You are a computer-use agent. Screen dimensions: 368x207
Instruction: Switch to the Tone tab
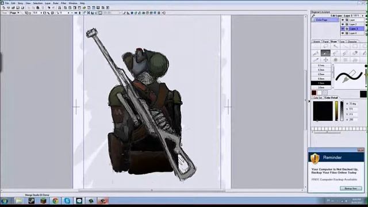click(x=342, y=41)
